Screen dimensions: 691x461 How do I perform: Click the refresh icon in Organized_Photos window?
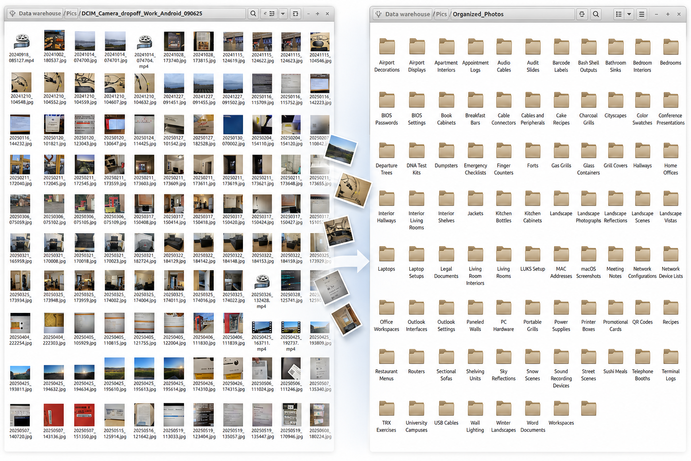(x=582, y=14)
